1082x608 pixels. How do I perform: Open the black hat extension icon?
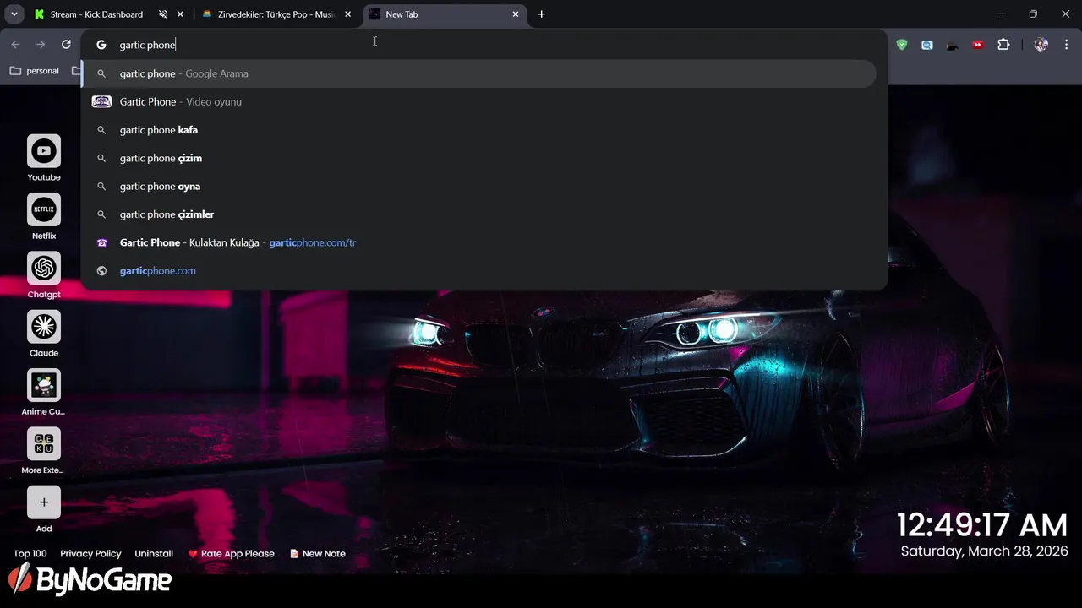953,45
